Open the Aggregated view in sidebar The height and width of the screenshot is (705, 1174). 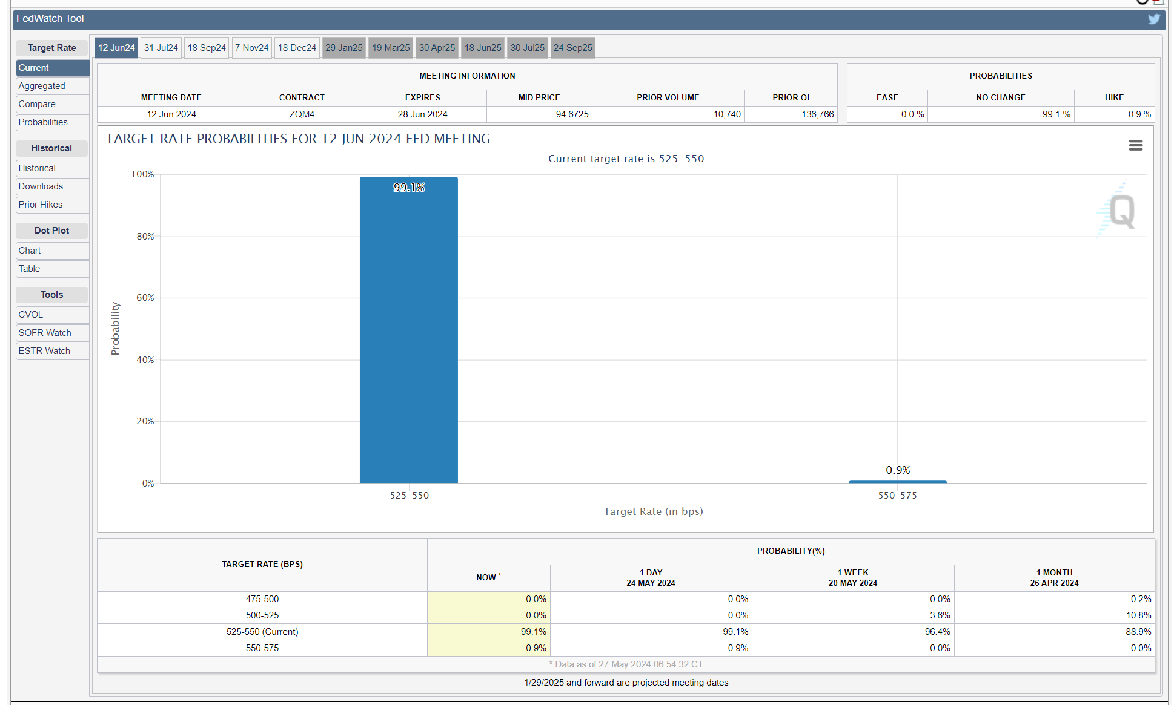pyautogui.click(x=42, y=86)
